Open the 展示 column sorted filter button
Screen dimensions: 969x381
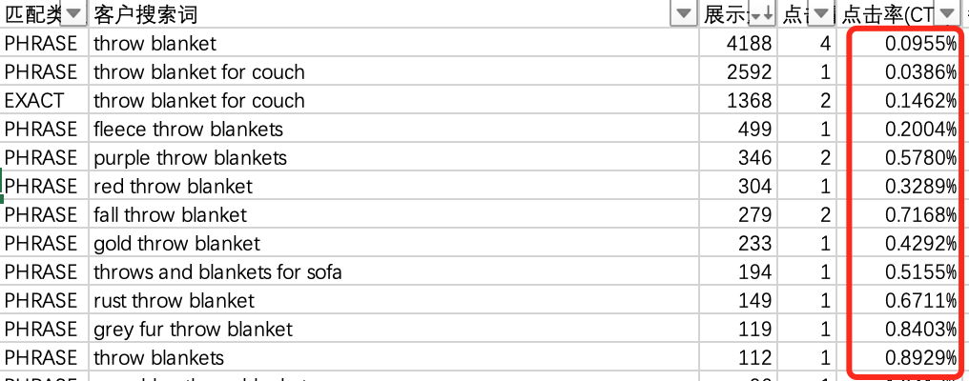762,14
